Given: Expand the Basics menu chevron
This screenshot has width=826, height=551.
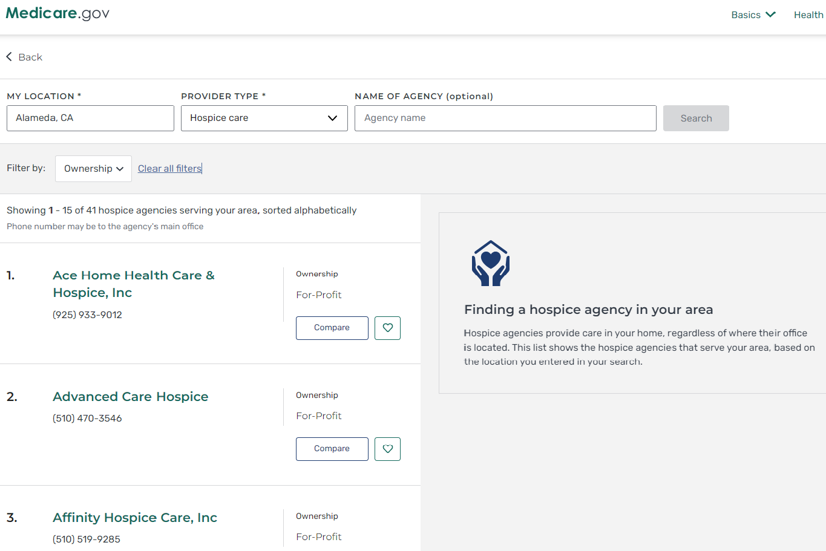Looking at the screenshot, I should coord(770,15).
